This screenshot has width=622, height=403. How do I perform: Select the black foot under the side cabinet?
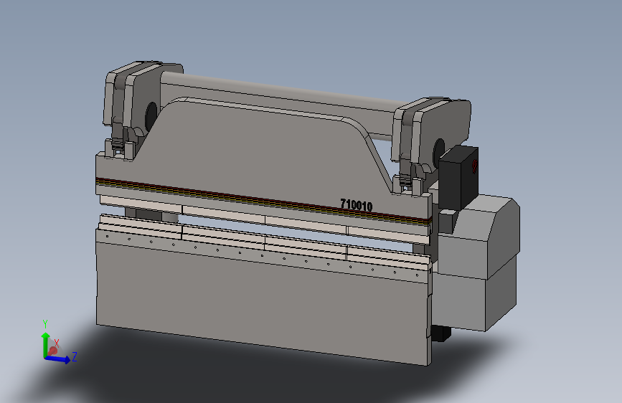click(440, 333)
